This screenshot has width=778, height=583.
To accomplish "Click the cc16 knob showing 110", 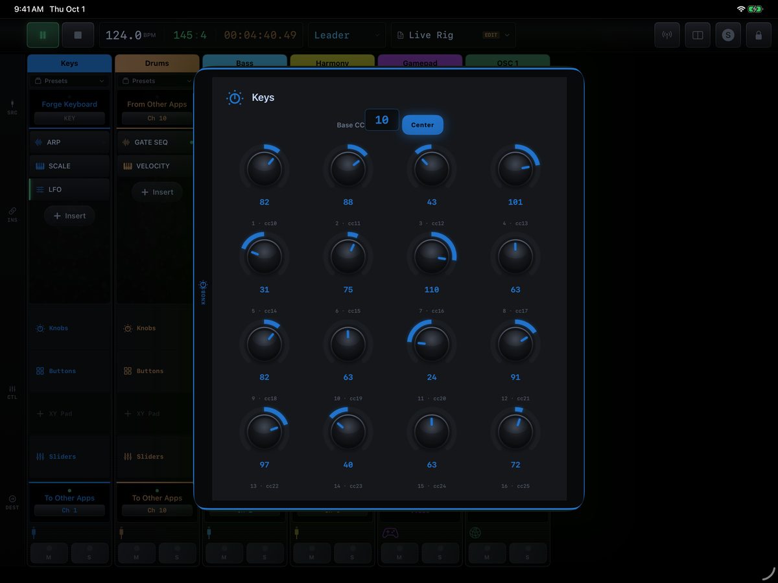I will coord(432,257).
